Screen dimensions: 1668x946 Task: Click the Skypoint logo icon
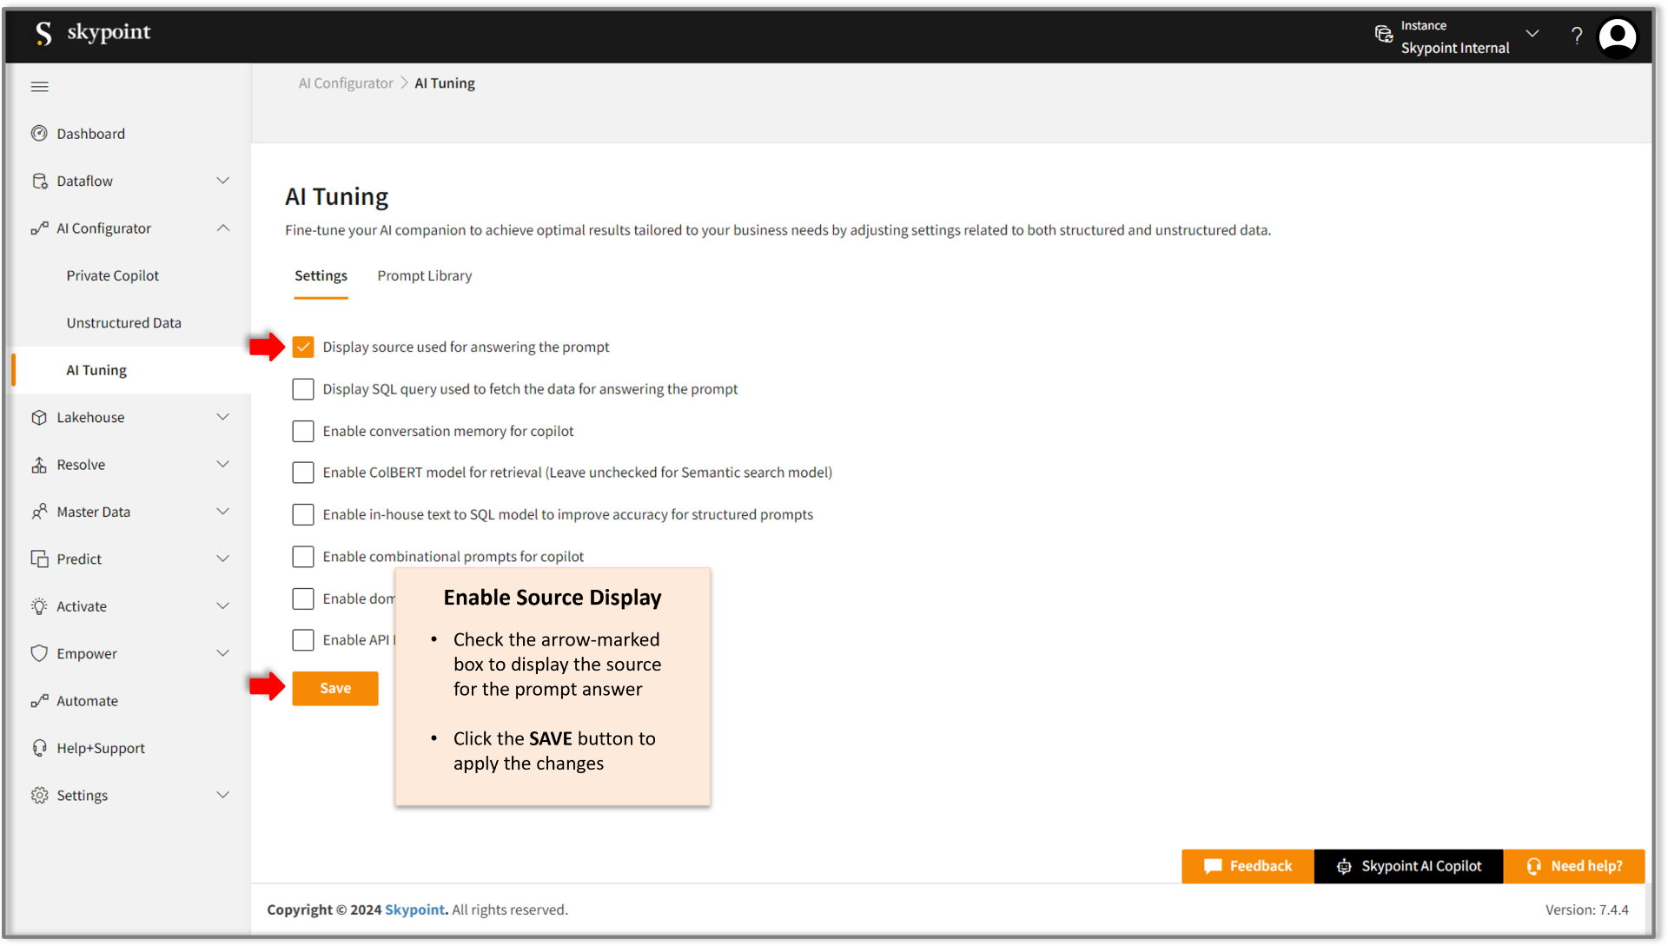[43, 33]
